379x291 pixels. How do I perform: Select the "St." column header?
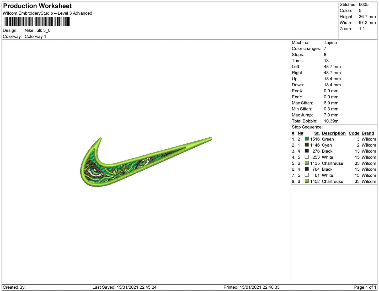(x=317, y=133)
